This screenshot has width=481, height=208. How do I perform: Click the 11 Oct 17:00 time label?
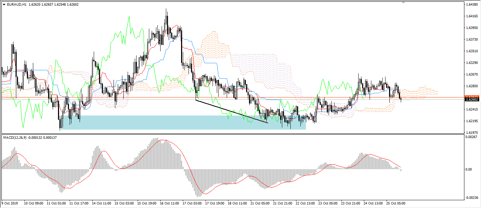pos(79,203)
